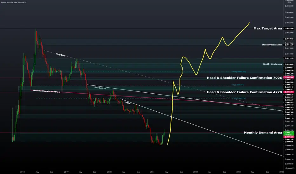The image size is (296, 174).
Task: Click the 0.382 Fibonacci level label
Action: click(x=239, y=98)
